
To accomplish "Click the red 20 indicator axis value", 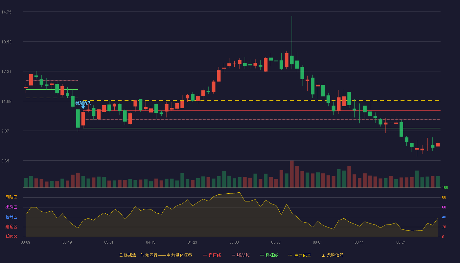I will click(444, 227).
